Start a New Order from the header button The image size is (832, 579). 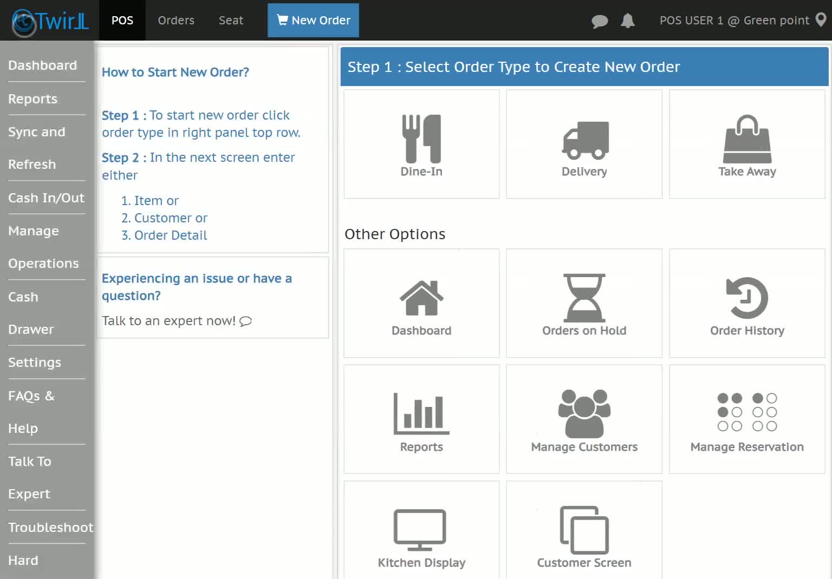pyautogui.click(x=313, y=20)
